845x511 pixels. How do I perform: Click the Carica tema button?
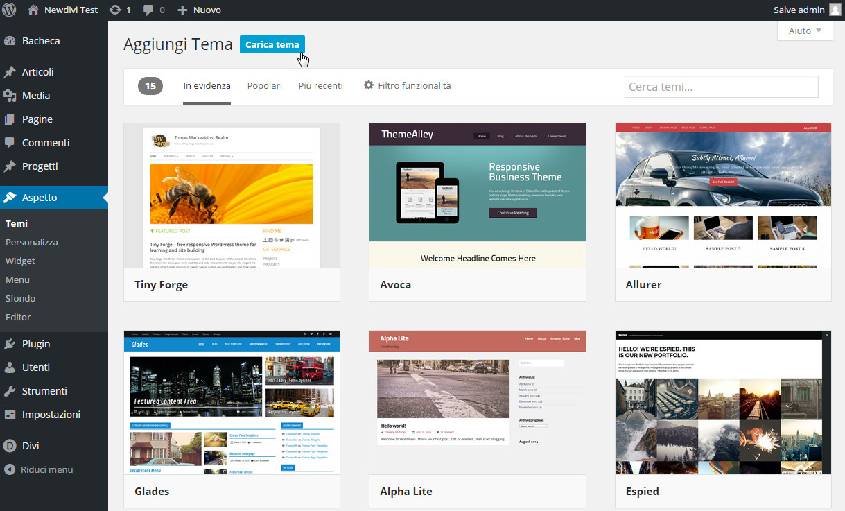[272, 44]
